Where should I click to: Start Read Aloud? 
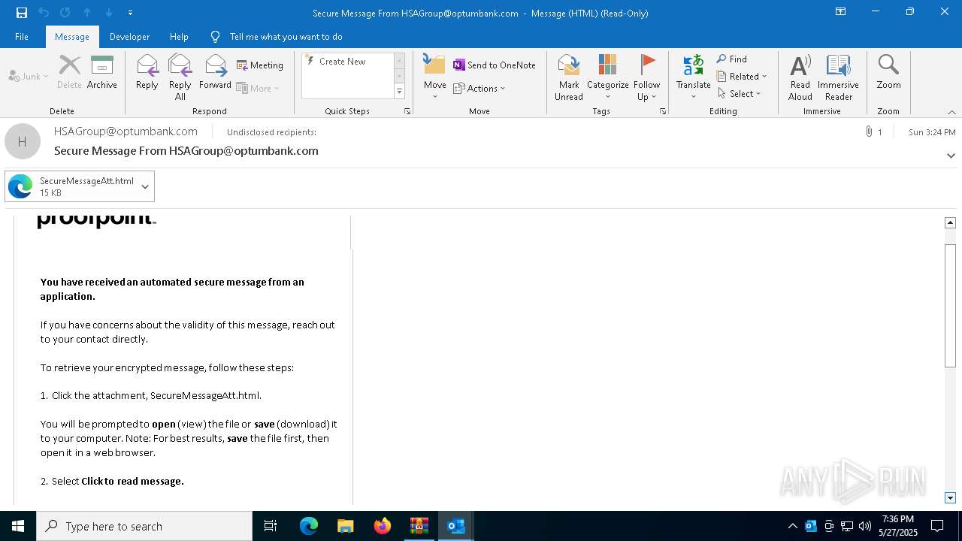800,77
